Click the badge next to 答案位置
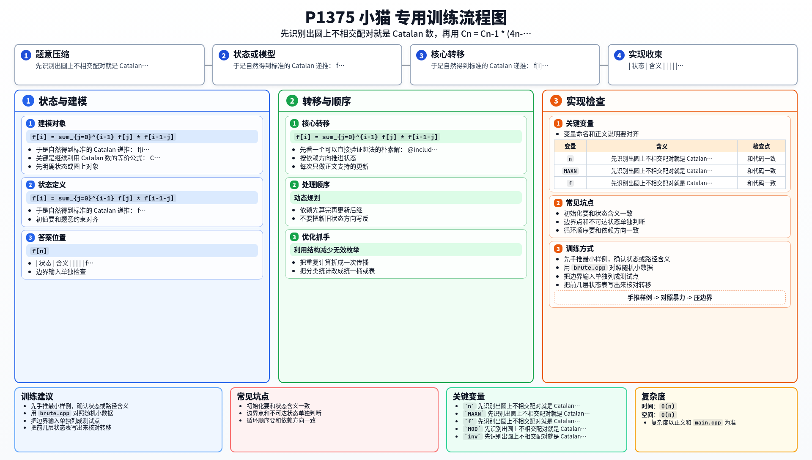The height and width of the screenshot is (460, 812). 30,238
